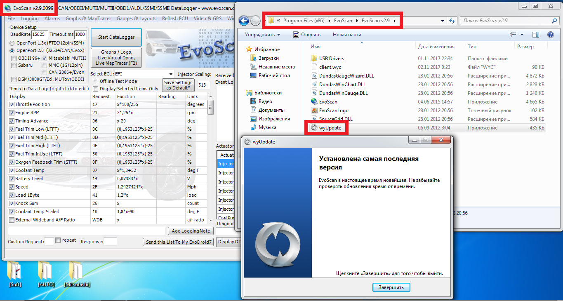This screenshot has width=563, height=301.
Task: Open the Reflash ECU menu
Action: [x=175, y=18]
